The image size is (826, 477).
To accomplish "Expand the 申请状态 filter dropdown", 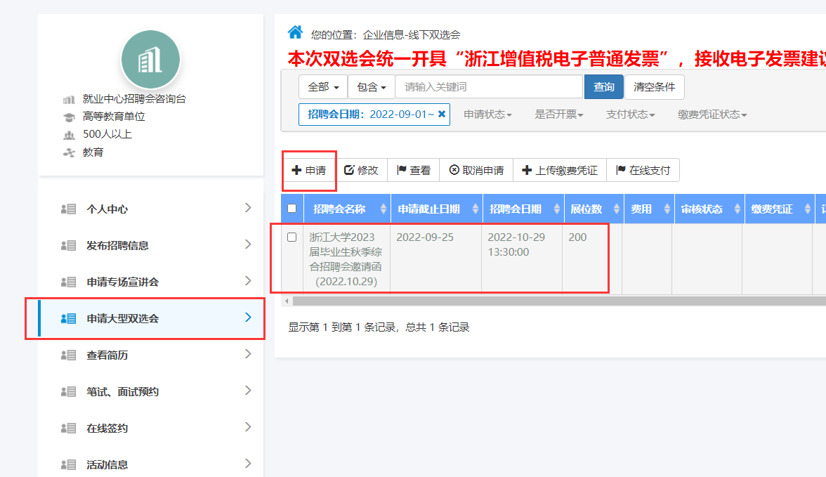I will [x=487, y=114].
